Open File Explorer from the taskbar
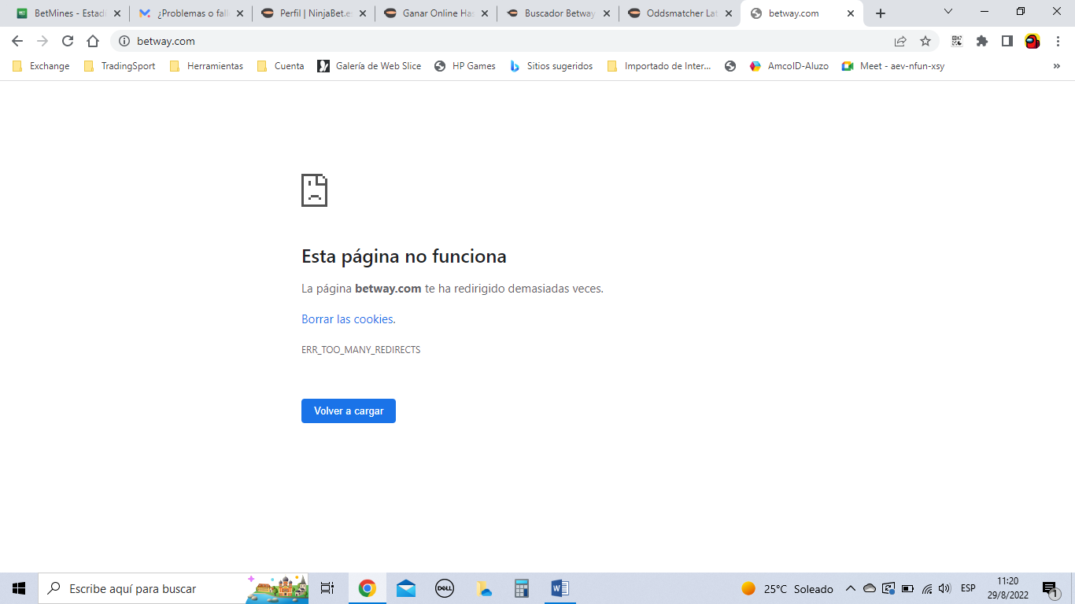Viewport: 1075px width, 604px height. [483, 588]
